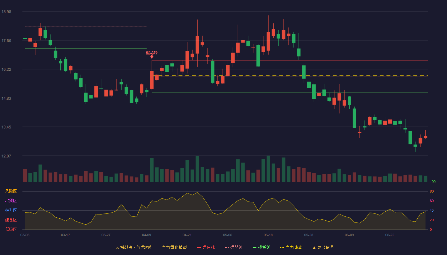Click the green 100 indicator scale value
The height and width of the screenshot is (255, 447).
point(433,182)
